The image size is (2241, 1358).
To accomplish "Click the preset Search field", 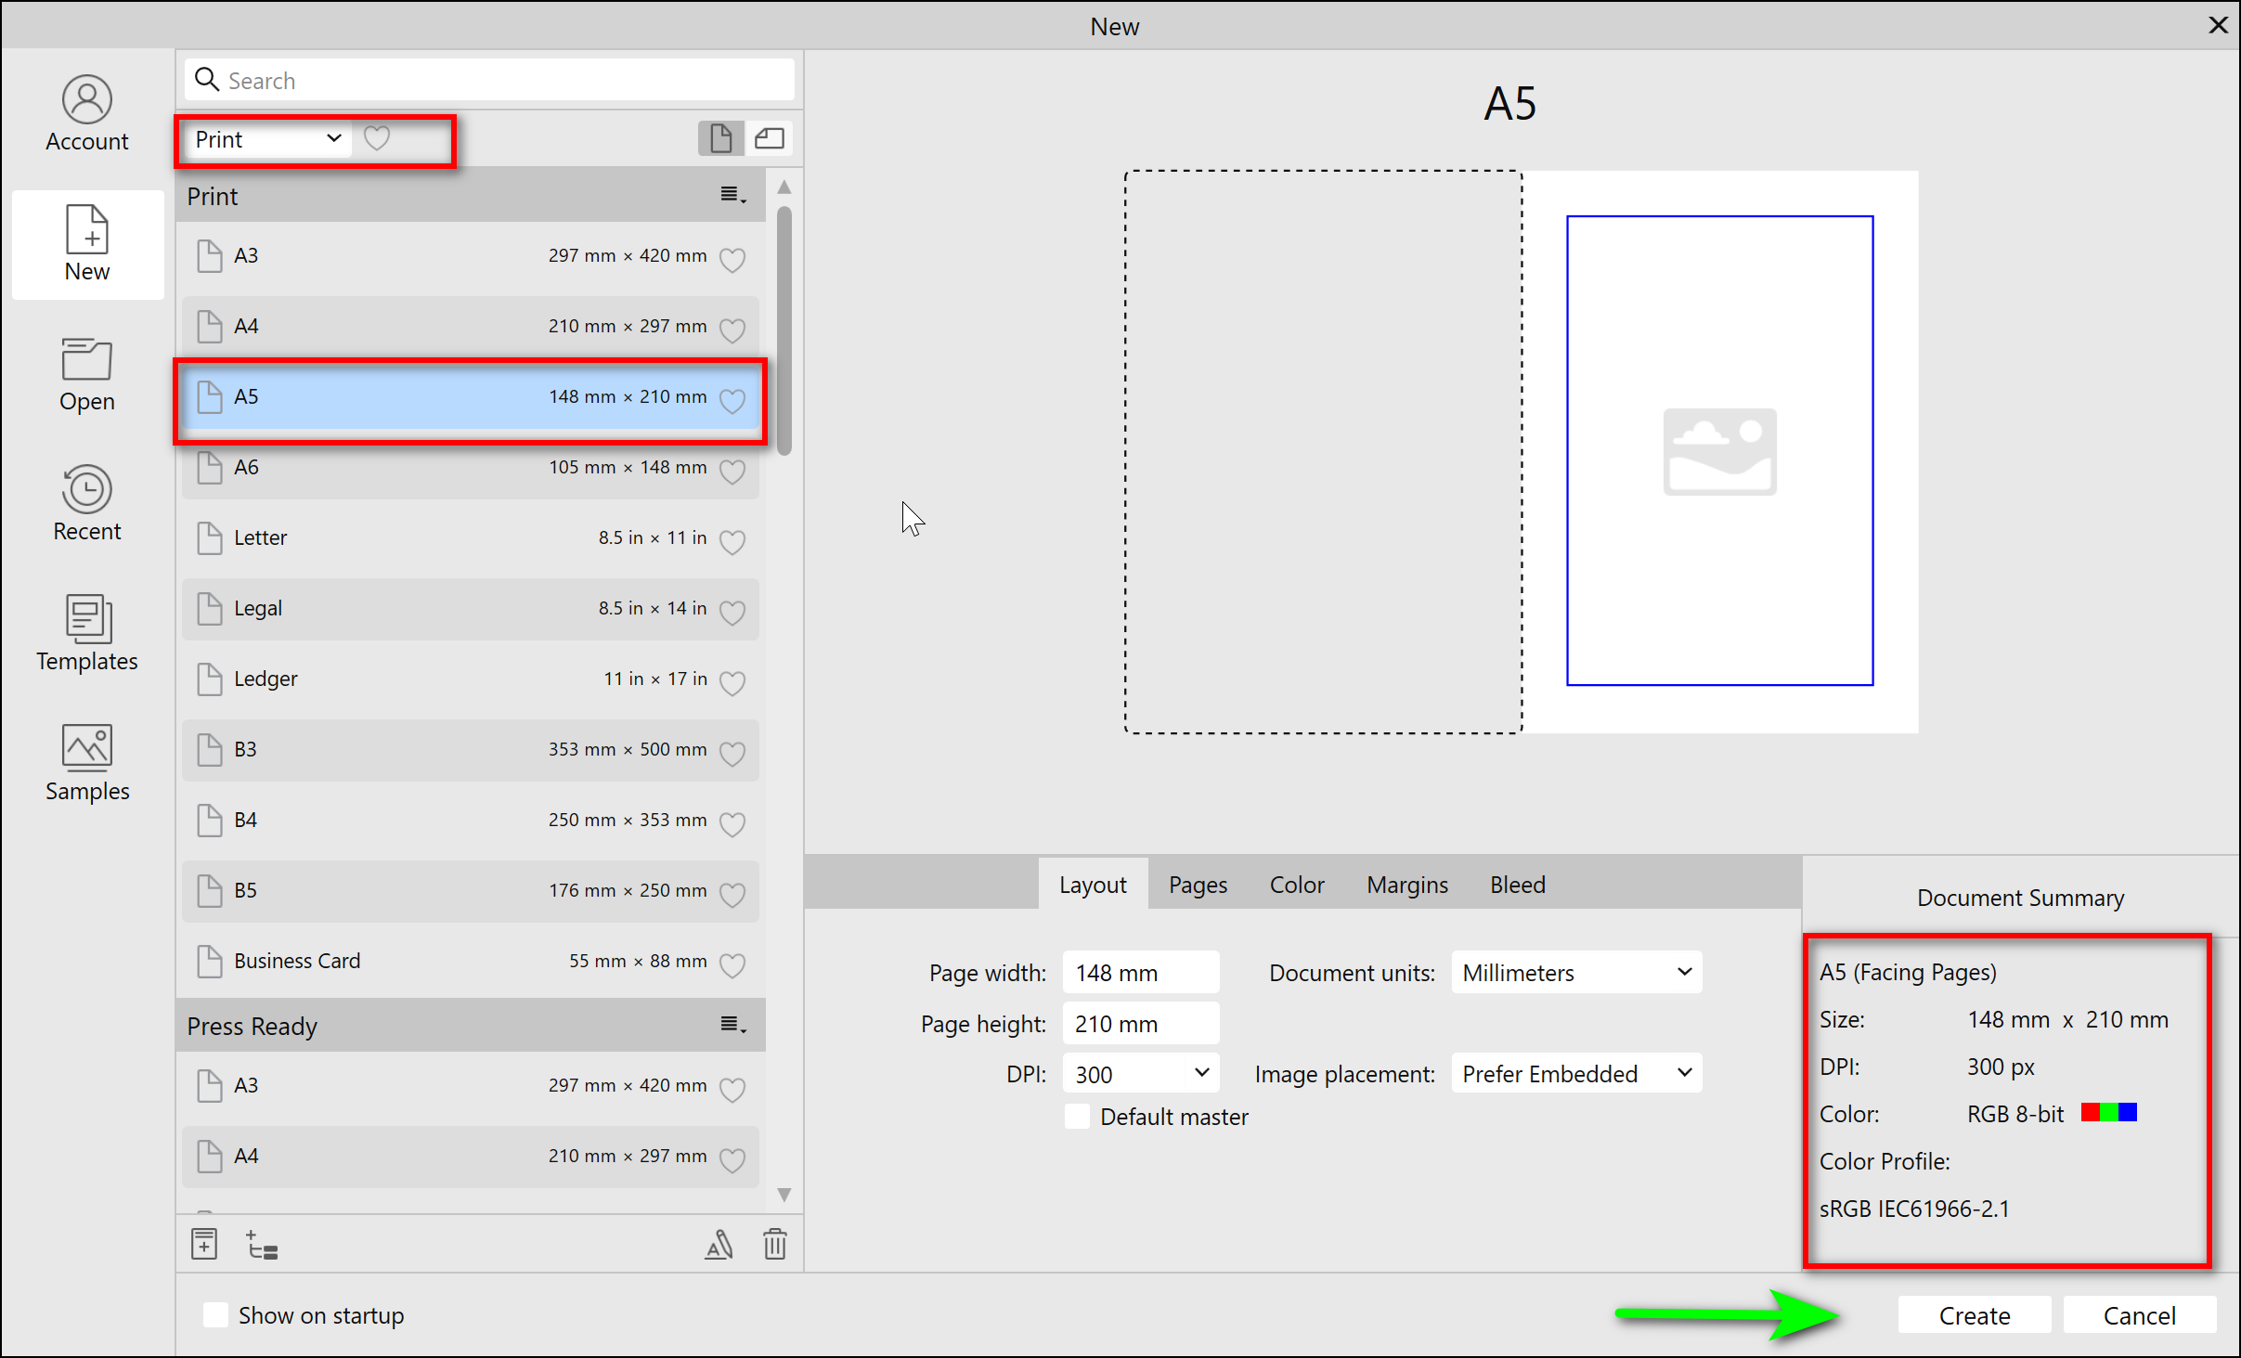I will (489, 80).
